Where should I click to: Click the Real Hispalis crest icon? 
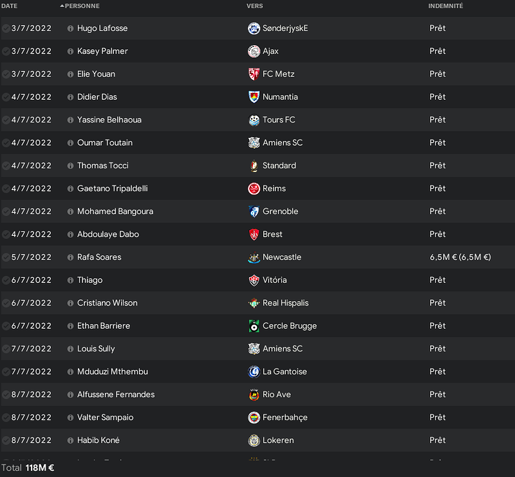(254, 303)
